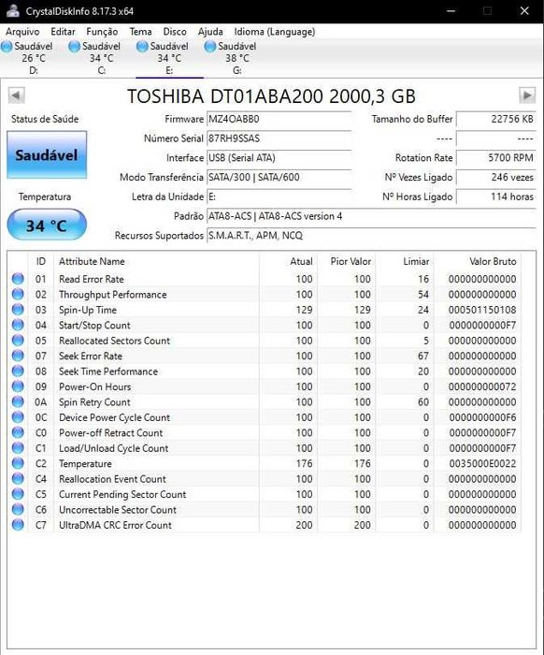Switch to disk G: tab at 38 °C
544x655 pixels.
coord(237,58)
